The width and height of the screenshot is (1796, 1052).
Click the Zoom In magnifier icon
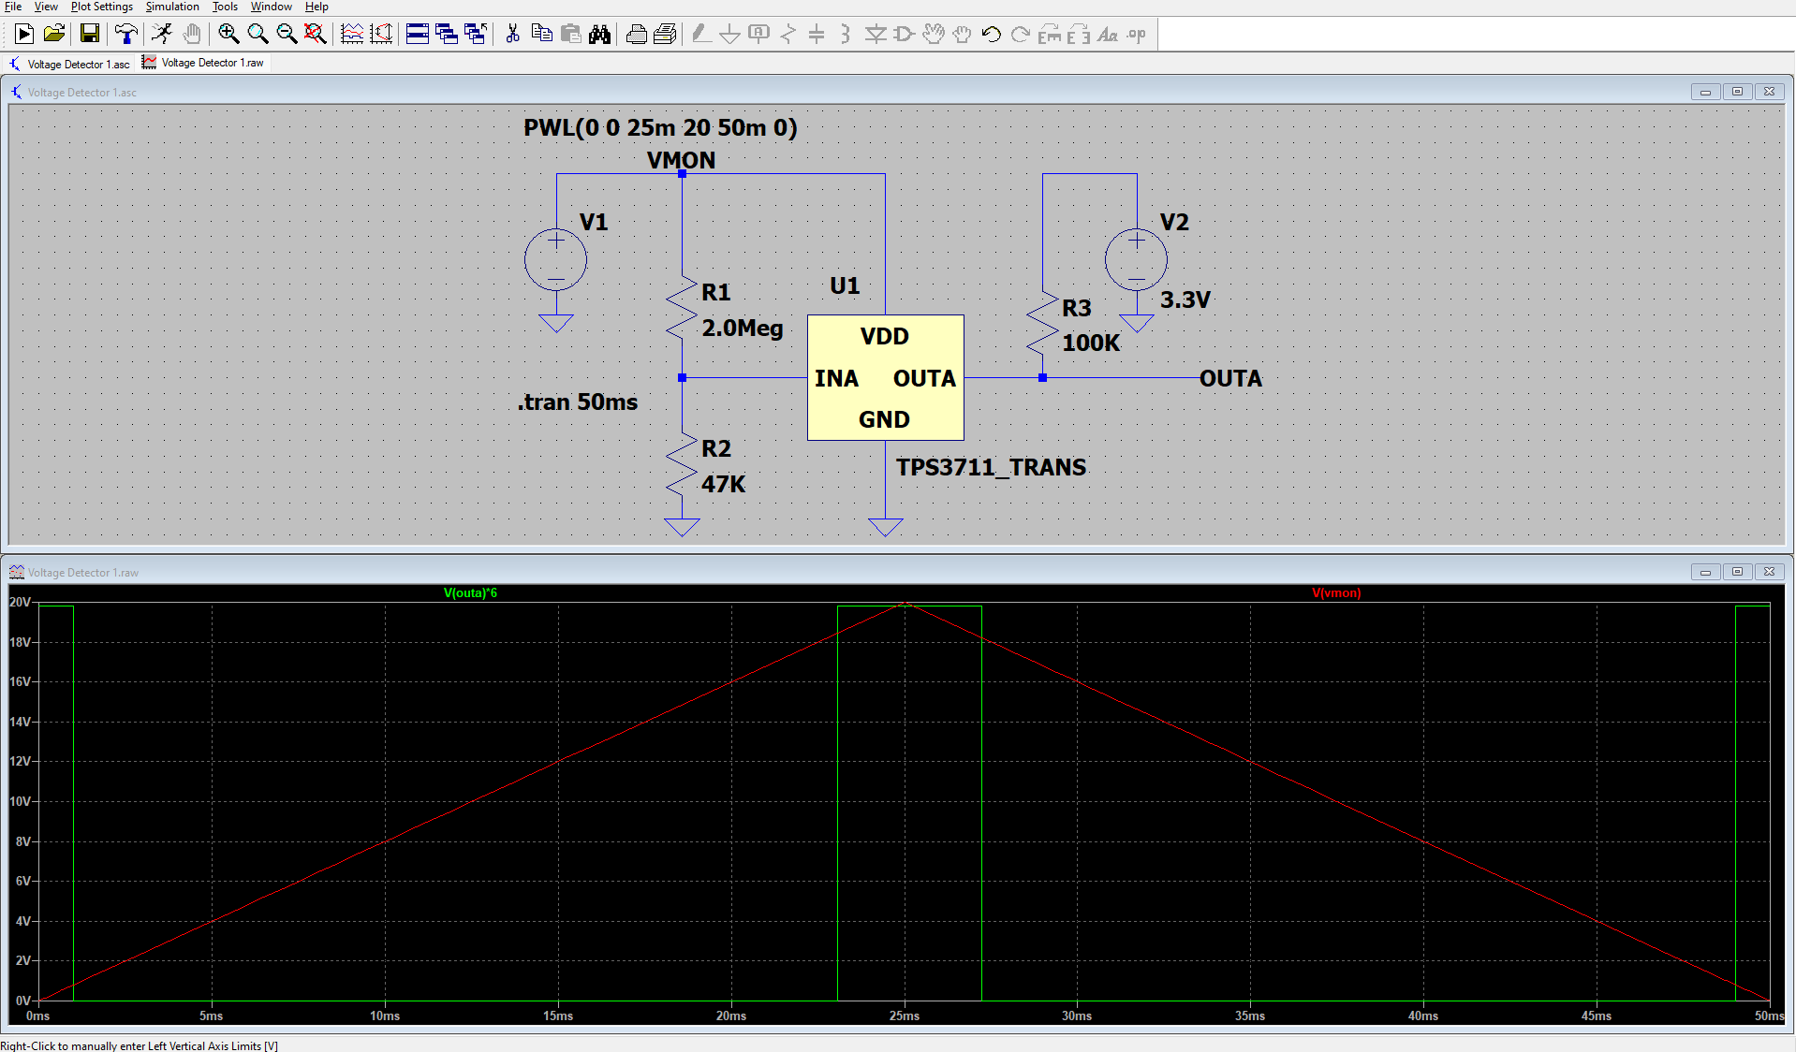[228, 35]
